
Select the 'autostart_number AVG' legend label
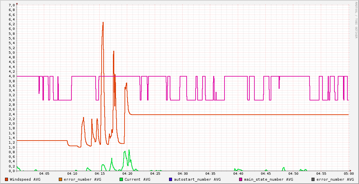pyautogui.click(x=197, y=179)
